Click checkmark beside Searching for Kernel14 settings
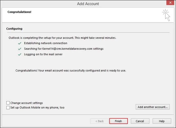The height and width of the screenshot is (128, 176). (20, 49)
